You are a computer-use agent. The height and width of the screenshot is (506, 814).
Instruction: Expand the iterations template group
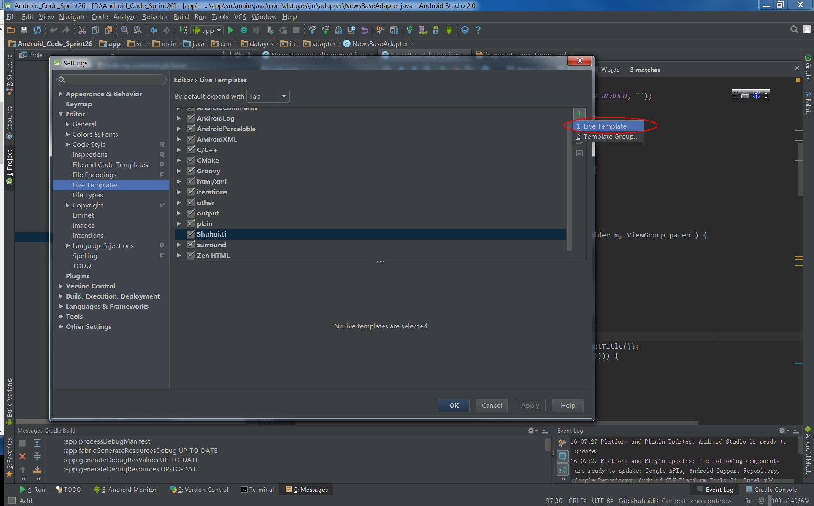[x=179, y=192]
